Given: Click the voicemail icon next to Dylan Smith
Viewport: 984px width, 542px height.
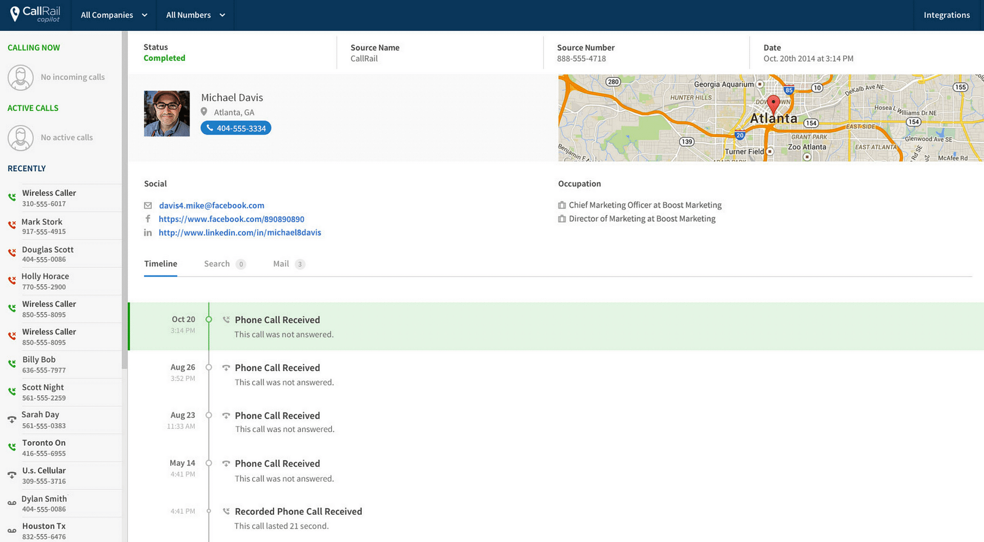Looking at the screenshot, I should point(11,502).
